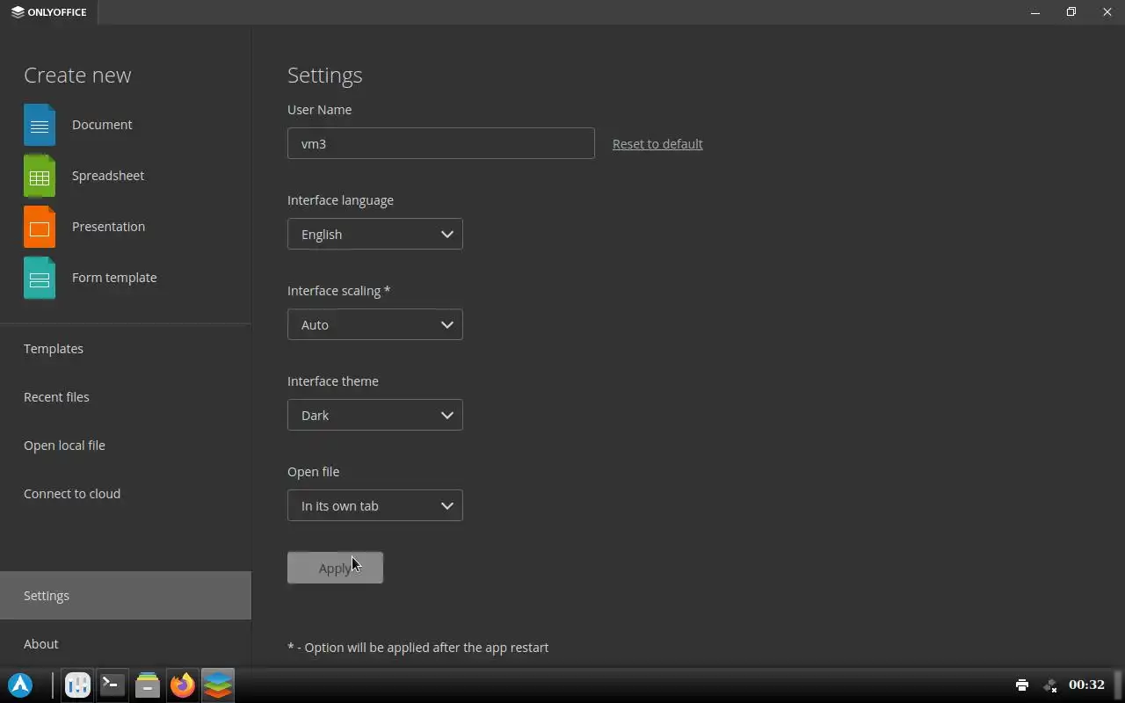Click the teal Form template icon
1125x703 pixels.
pyautogui.click(x=40, y=278)
